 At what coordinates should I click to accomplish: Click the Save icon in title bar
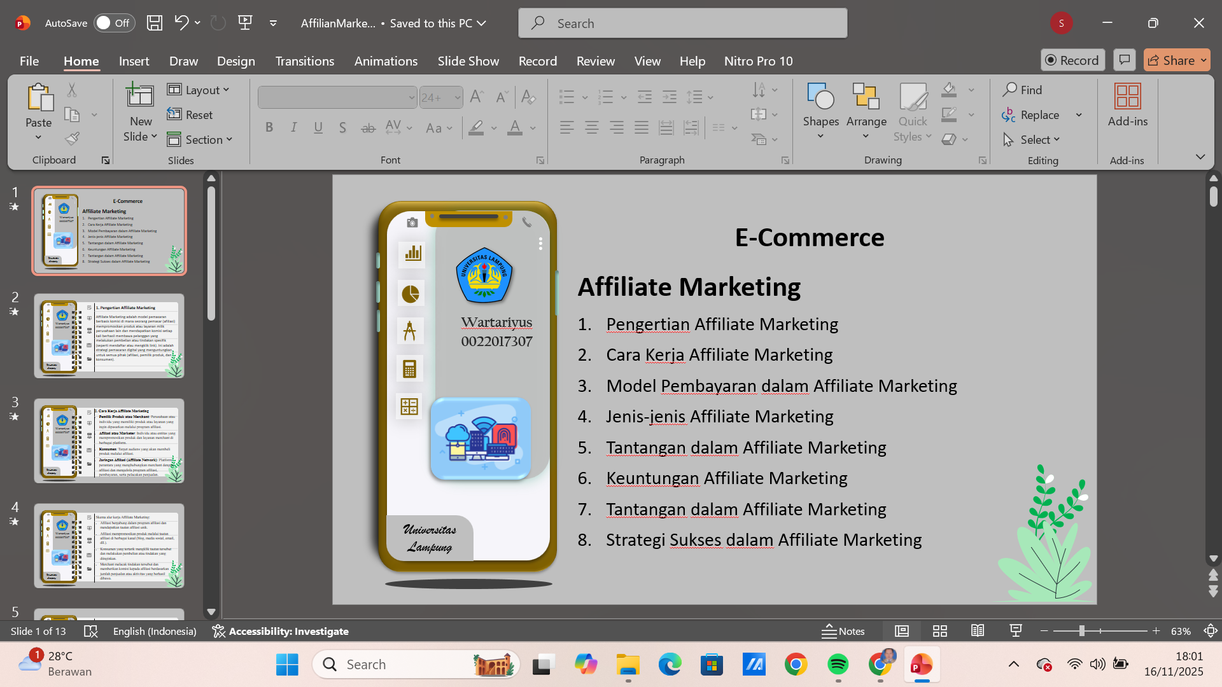[x=155, y=23]
